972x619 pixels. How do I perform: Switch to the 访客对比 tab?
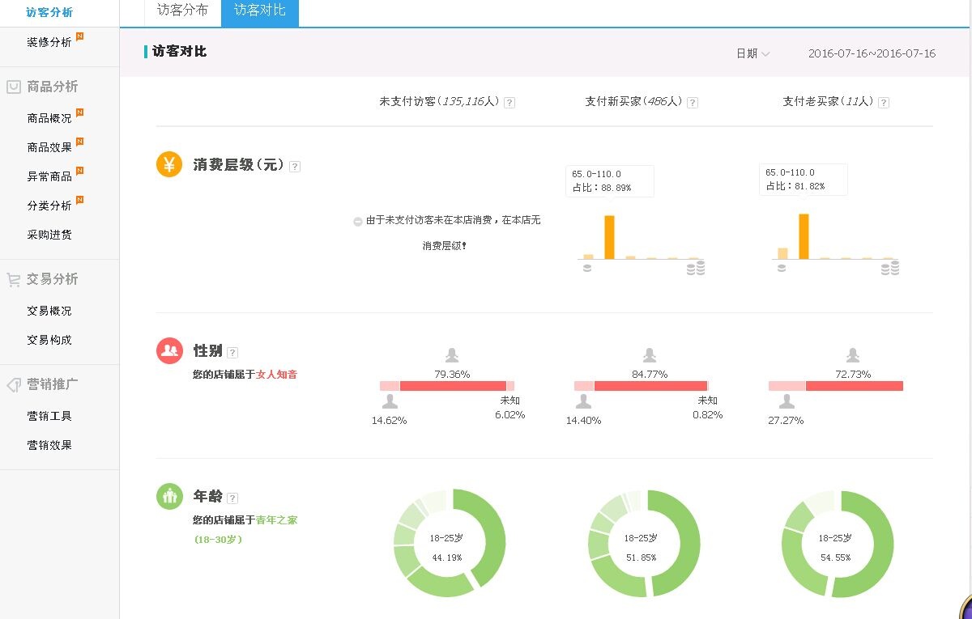point(260,11)
